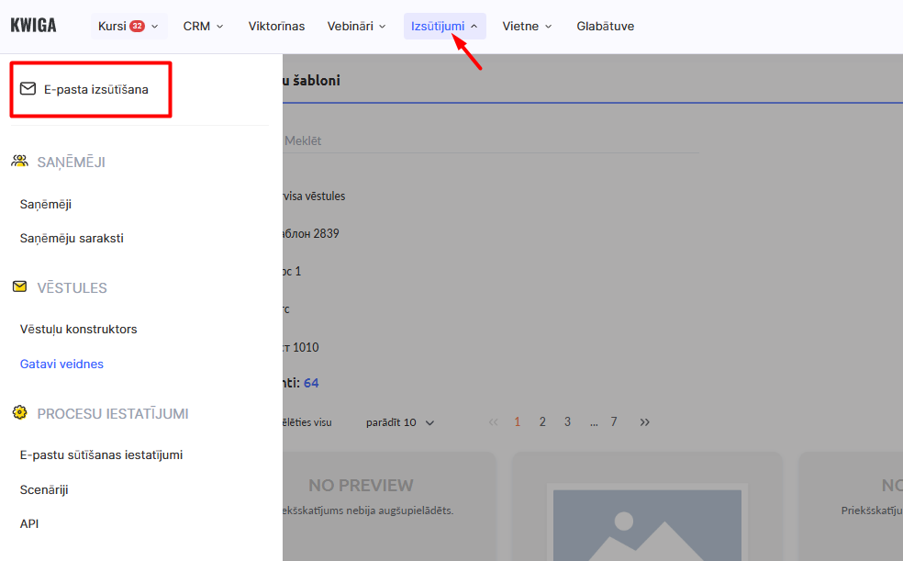Click the Saņēmēji people group icon
The image size is (903, 561).
click(x=19, y=162)
